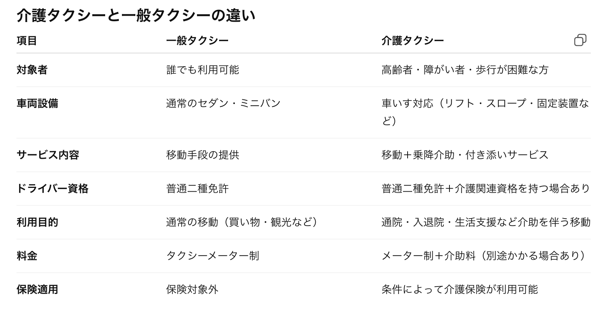The width and height of the screenshot is (614, 322).
Task: Click the 通常のセダン・ミニバン cell
Action: click(x=223, y=103)
